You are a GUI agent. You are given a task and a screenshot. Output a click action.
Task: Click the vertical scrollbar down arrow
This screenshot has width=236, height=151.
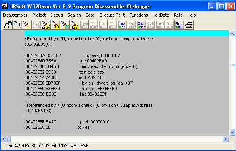click(x=232, y=132)
